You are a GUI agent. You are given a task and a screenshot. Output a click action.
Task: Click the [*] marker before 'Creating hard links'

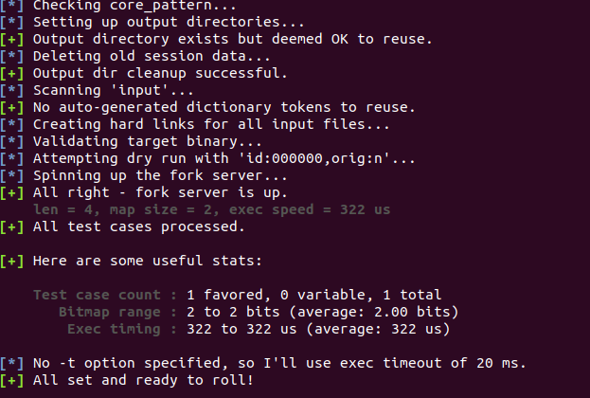click(x=12, y=124)
